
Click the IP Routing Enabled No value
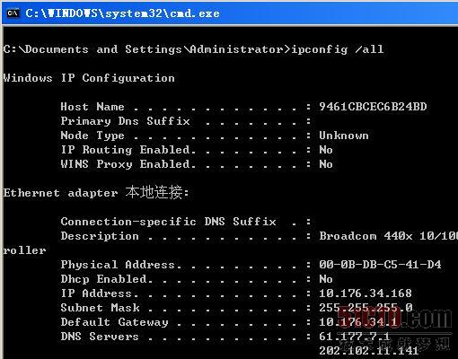click(326, 150)
